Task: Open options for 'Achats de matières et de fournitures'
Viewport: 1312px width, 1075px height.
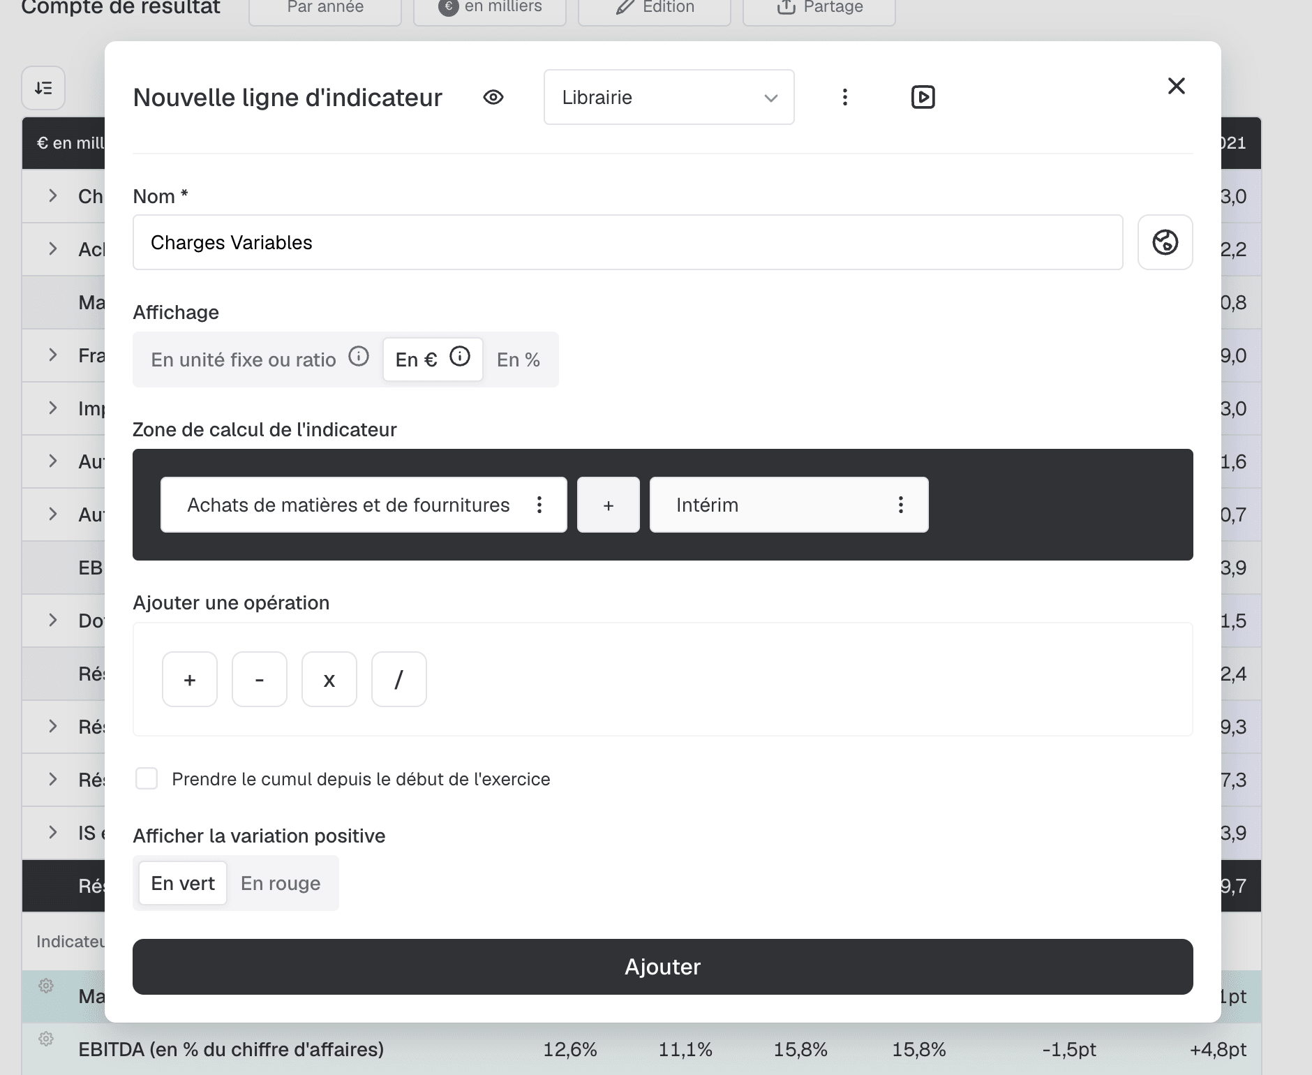Action: (x=539, y=505)
